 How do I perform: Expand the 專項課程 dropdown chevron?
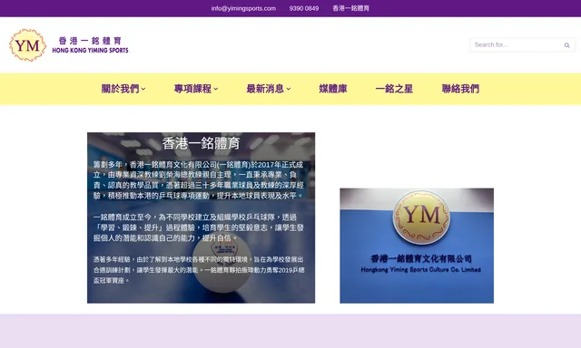click(x=216, y=89)
